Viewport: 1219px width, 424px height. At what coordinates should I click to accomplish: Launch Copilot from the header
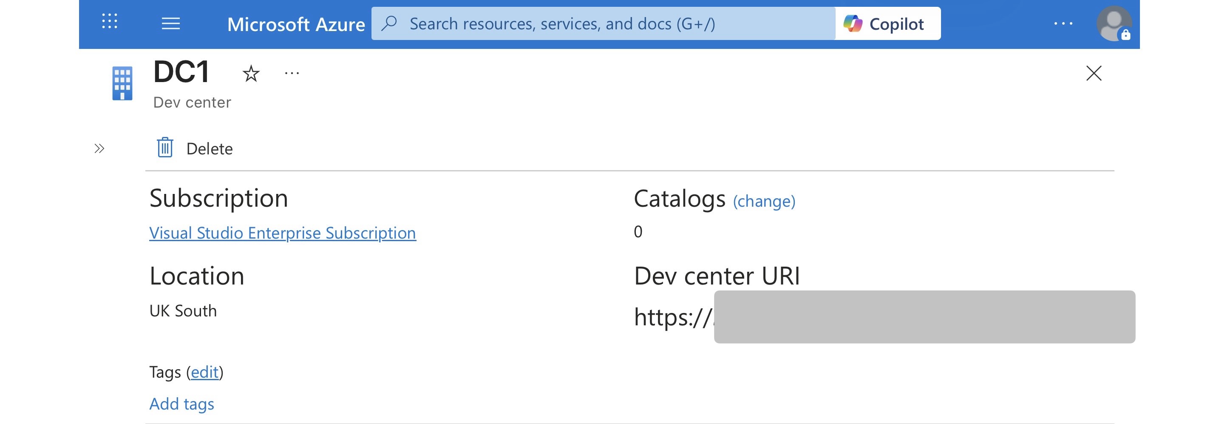887,24
